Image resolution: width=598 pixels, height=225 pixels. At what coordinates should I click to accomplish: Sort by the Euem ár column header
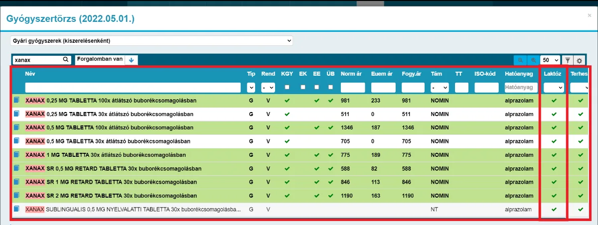point(382,74)
